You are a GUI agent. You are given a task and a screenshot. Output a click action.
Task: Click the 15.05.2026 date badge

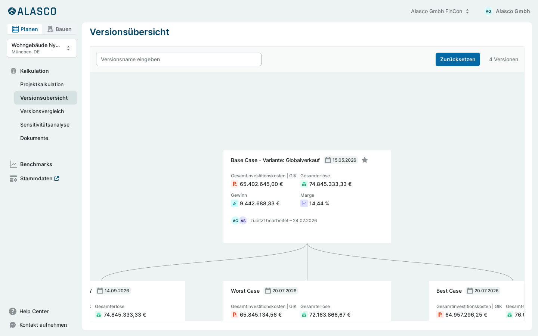click(x=341, y=160)
